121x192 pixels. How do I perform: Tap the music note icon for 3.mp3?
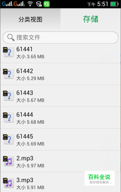8,183
